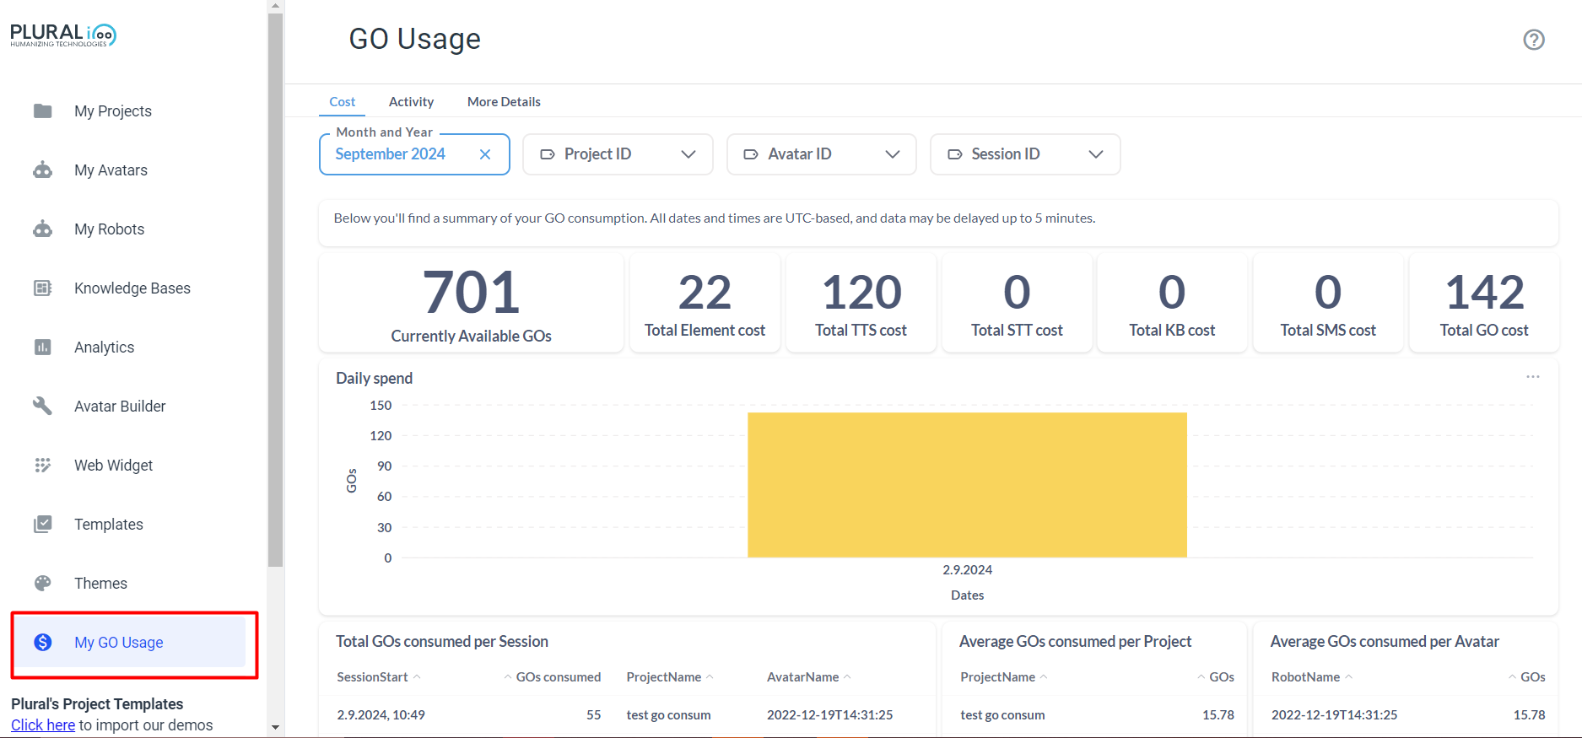Go to My Projects
Screen dimensions: 1582x738
[113, 111]
